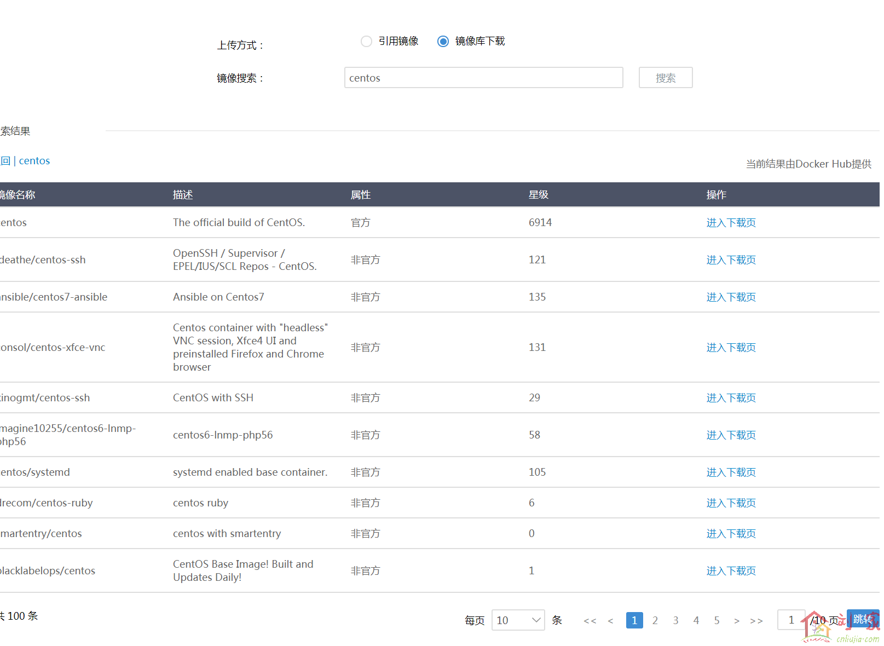
Task: Go to previous page with < icon
Action: coord(610,621)
